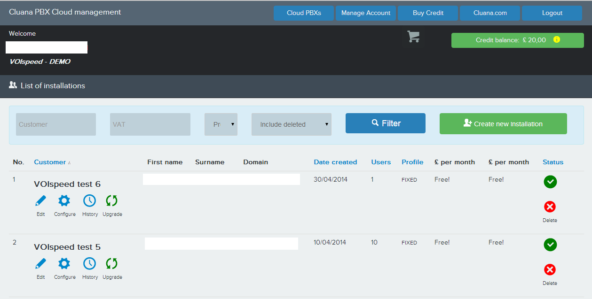This screenshot has height=299, width=592.
Task: Sort by Status column header
Action: tap(553, 162)
